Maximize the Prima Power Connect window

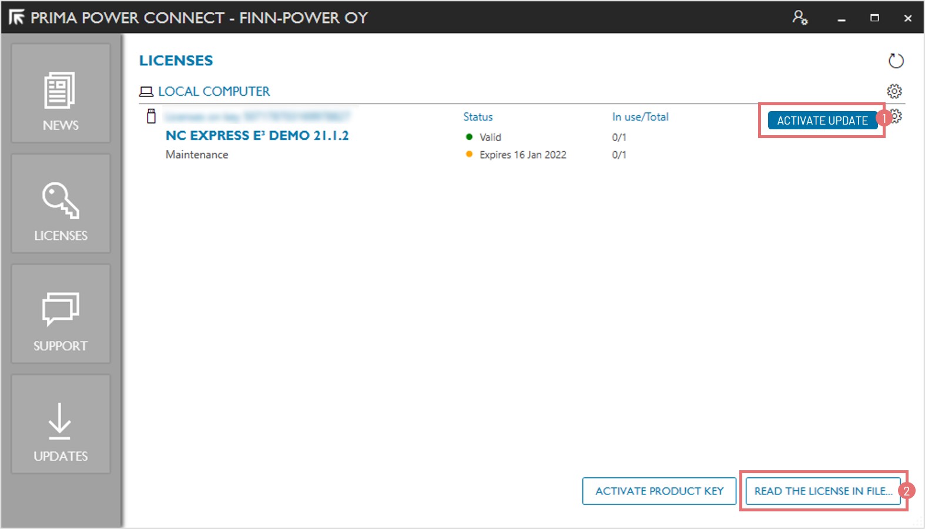[874, 18]
